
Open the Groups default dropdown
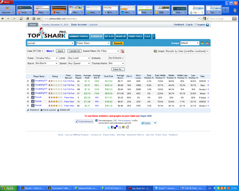pyautogui.click(x=189, y=43)
